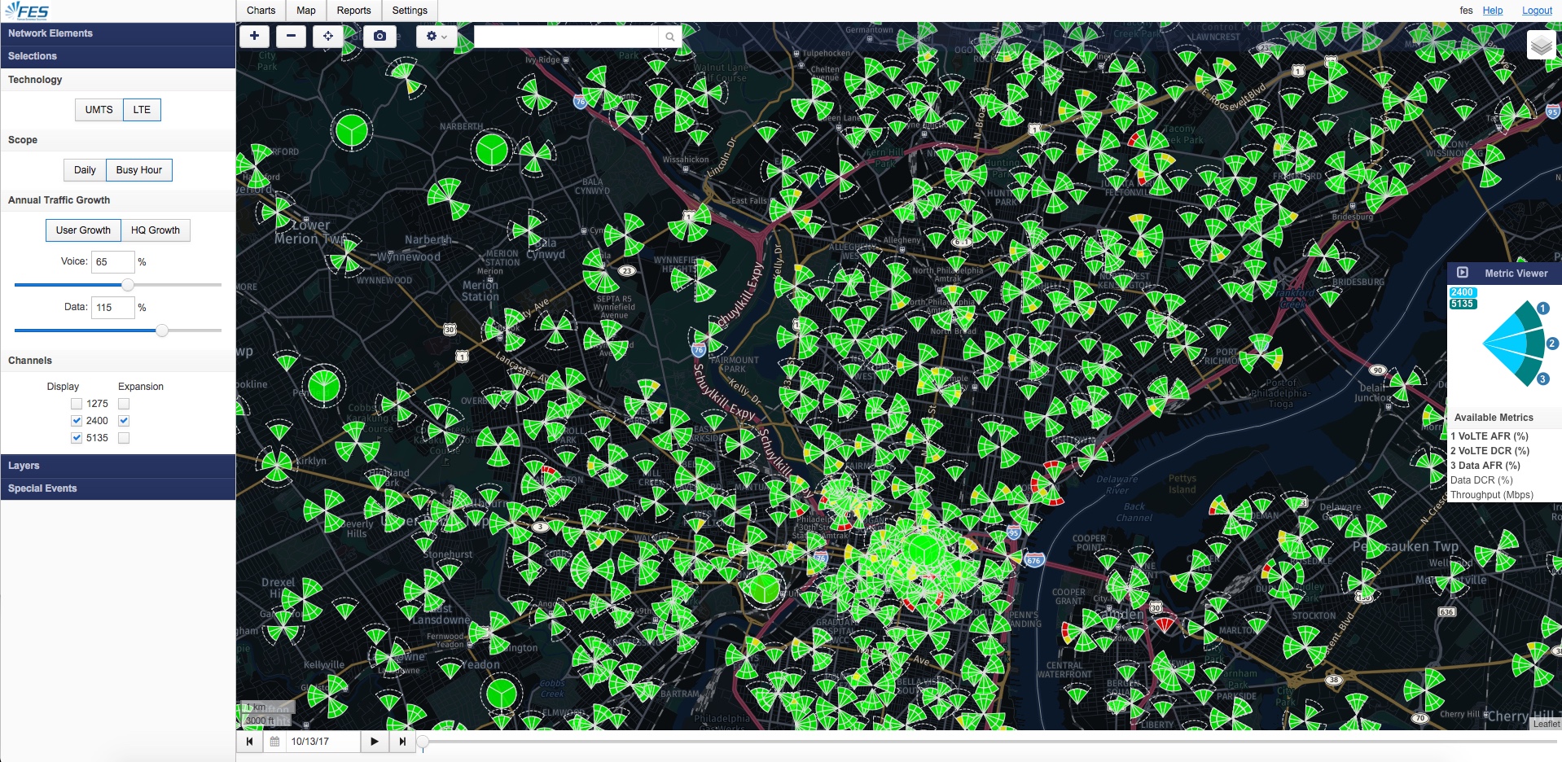Screen dimensions: 1562x762
Task: Select sector number 3 in Metric Viewer
Action: pos(1542,379)
